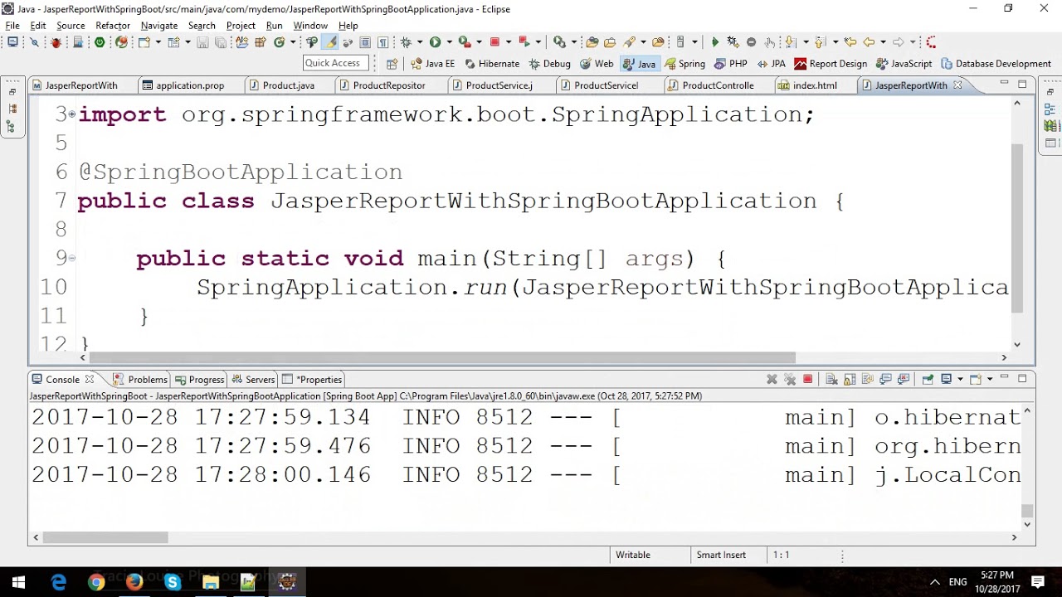The width and height of the screenshot is (1062, 597).
Task: Click the red bug icon in toolbar
Action: point(56,41)
